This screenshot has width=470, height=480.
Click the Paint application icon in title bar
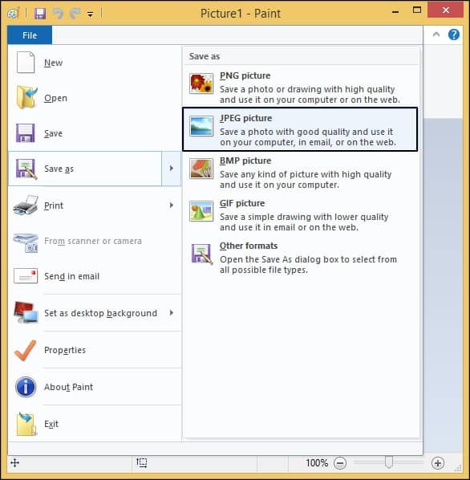[x=13, y=13]
